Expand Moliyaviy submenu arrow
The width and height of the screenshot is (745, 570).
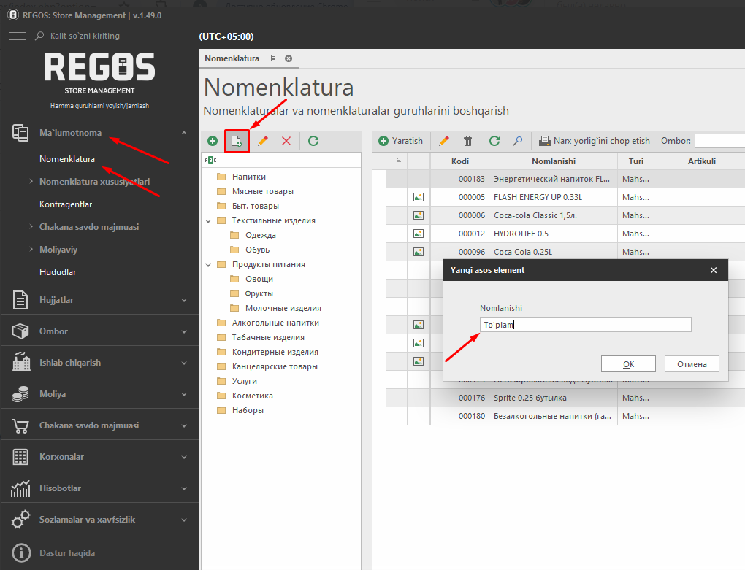coord(31,249)
